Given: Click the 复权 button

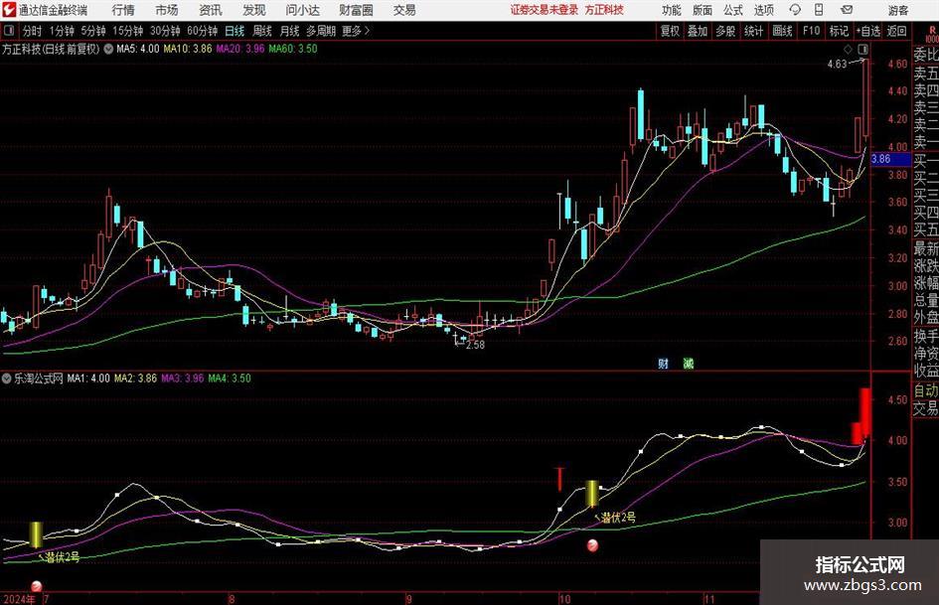Looking at the screenshot, I should (670, 31).
